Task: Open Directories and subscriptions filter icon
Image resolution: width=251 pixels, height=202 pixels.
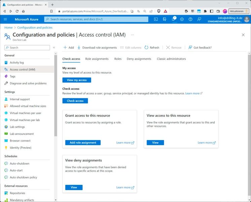Action: tap(164, 19)
